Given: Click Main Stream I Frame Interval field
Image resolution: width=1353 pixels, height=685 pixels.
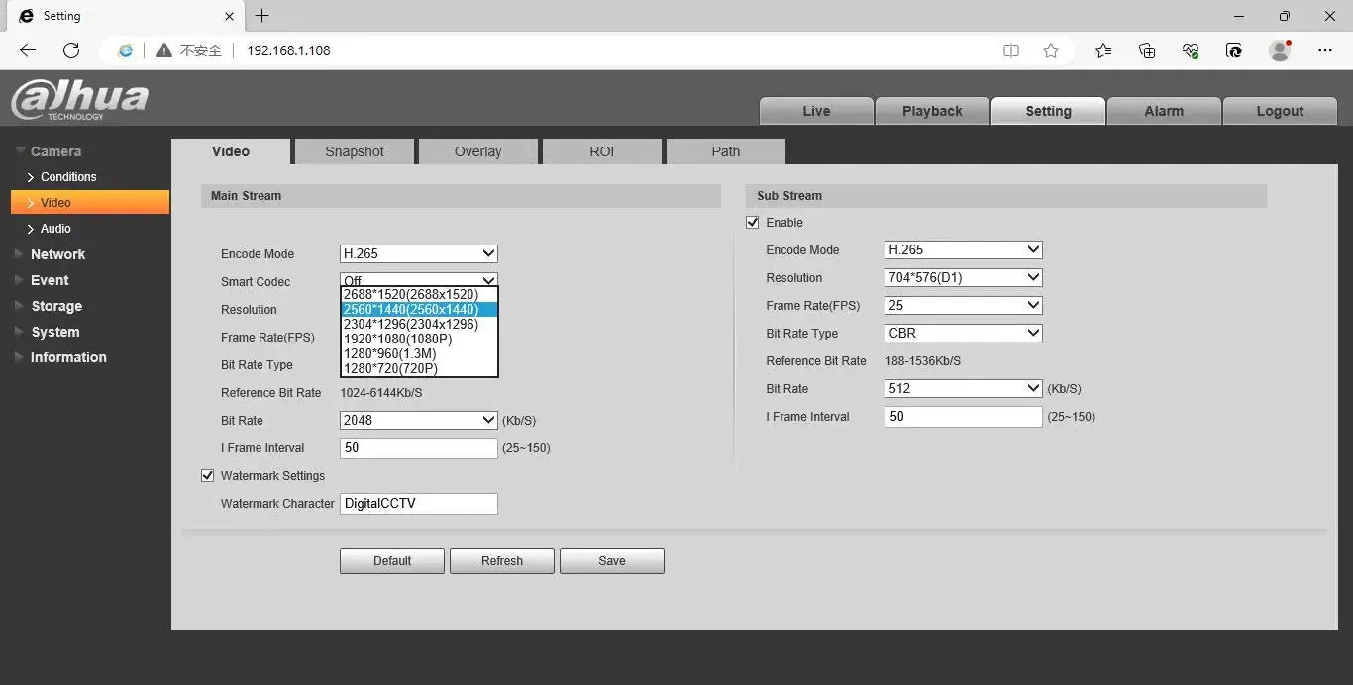Looking at the screenshot, I should click(x=419, y=448).
